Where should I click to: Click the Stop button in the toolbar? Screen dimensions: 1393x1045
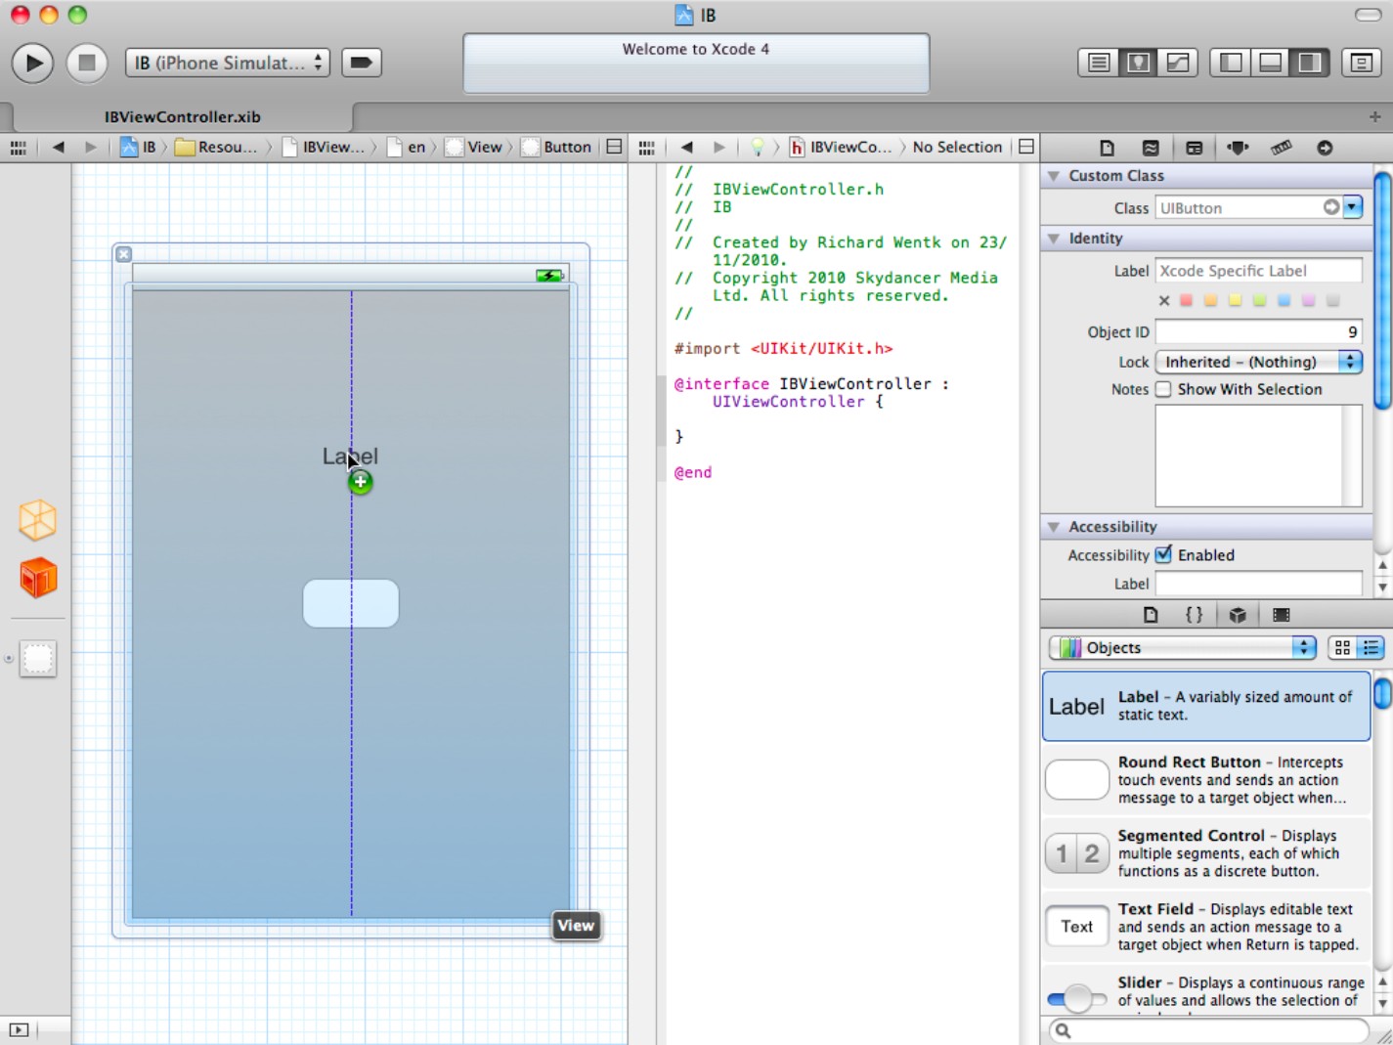coord(87,63)
